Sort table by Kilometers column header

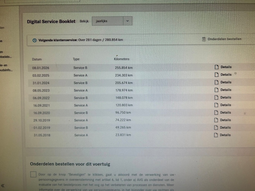click(121, 59)
